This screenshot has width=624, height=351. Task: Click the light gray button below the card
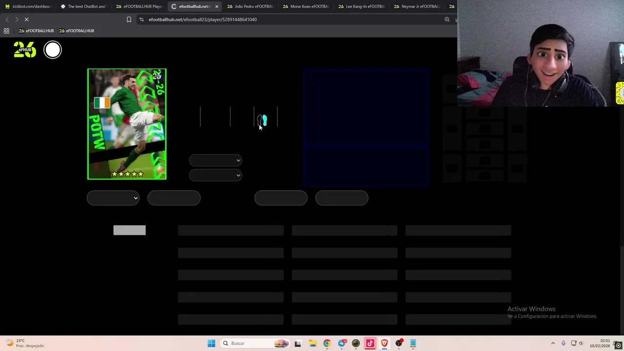tap(129, 230)
